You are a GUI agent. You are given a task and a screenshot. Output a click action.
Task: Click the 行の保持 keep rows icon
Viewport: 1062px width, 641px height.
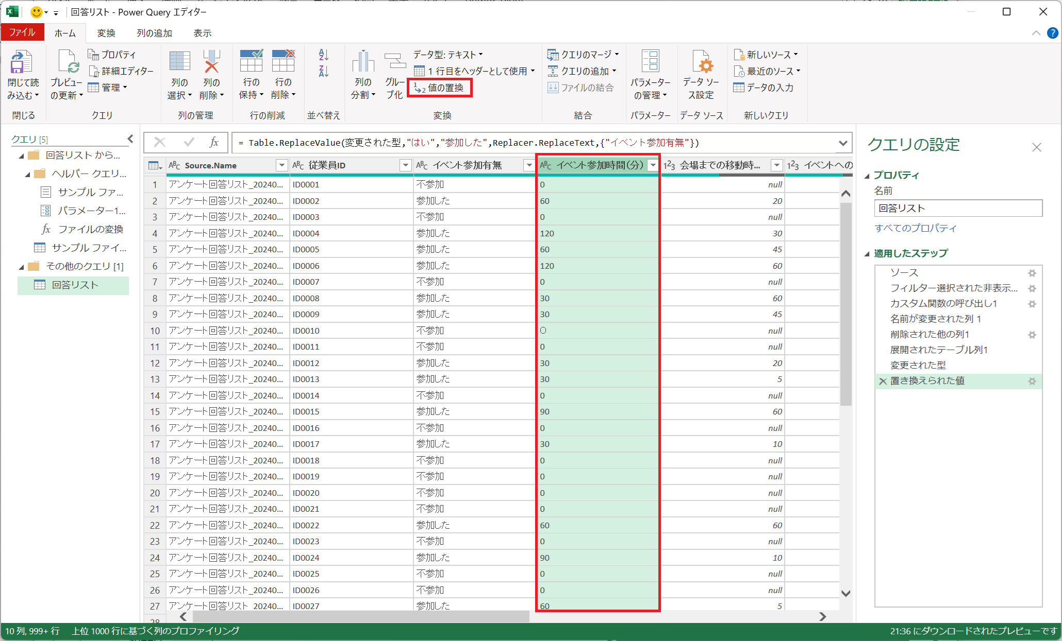(x=251, y=61)
